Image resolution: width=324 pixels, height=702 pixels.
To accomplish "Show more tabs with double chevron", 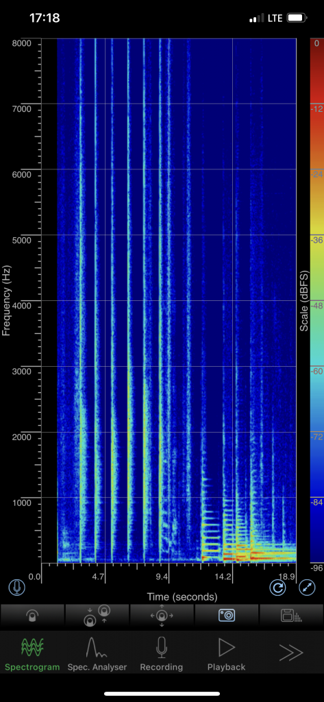I will (x=291, y=653).
